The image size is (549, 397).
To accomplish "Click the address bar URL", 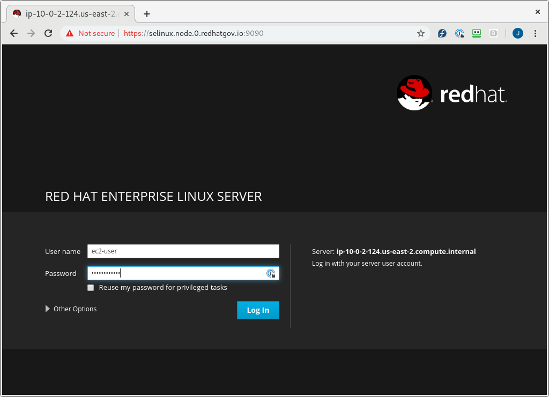I will click(x=194, y=33).
